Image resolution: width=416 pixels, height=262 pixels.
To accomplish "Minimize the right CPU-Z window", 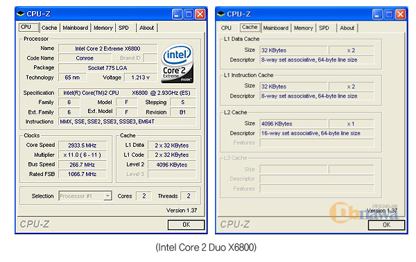I will [377, 14].
